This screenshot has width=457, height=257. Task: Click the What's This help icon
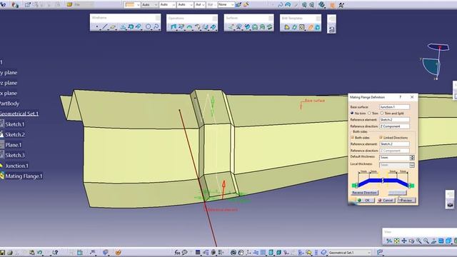[x=55, y=252]
